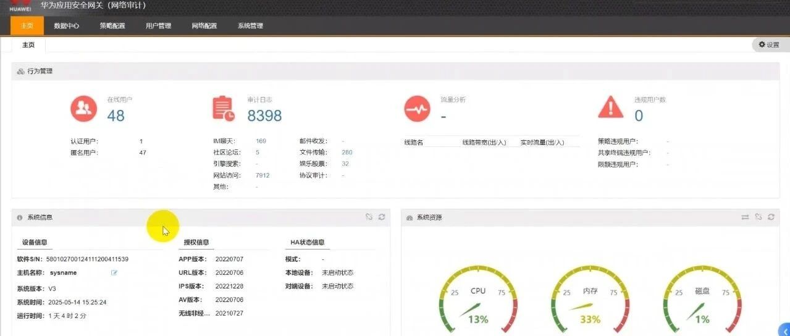Open the 主页 navigation menu
The image size is (790, 336).
tap(27, 26)
